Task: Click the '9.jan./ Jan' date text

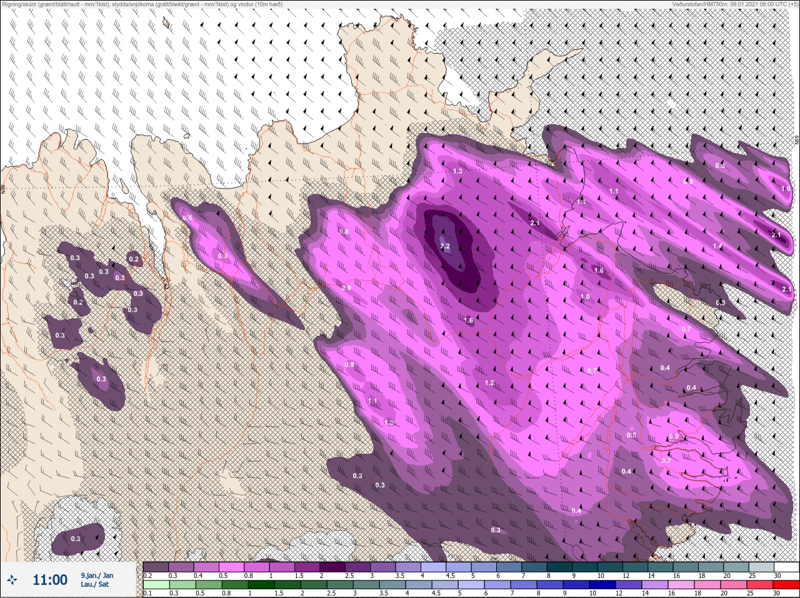Action: click(x=97, y=576)
